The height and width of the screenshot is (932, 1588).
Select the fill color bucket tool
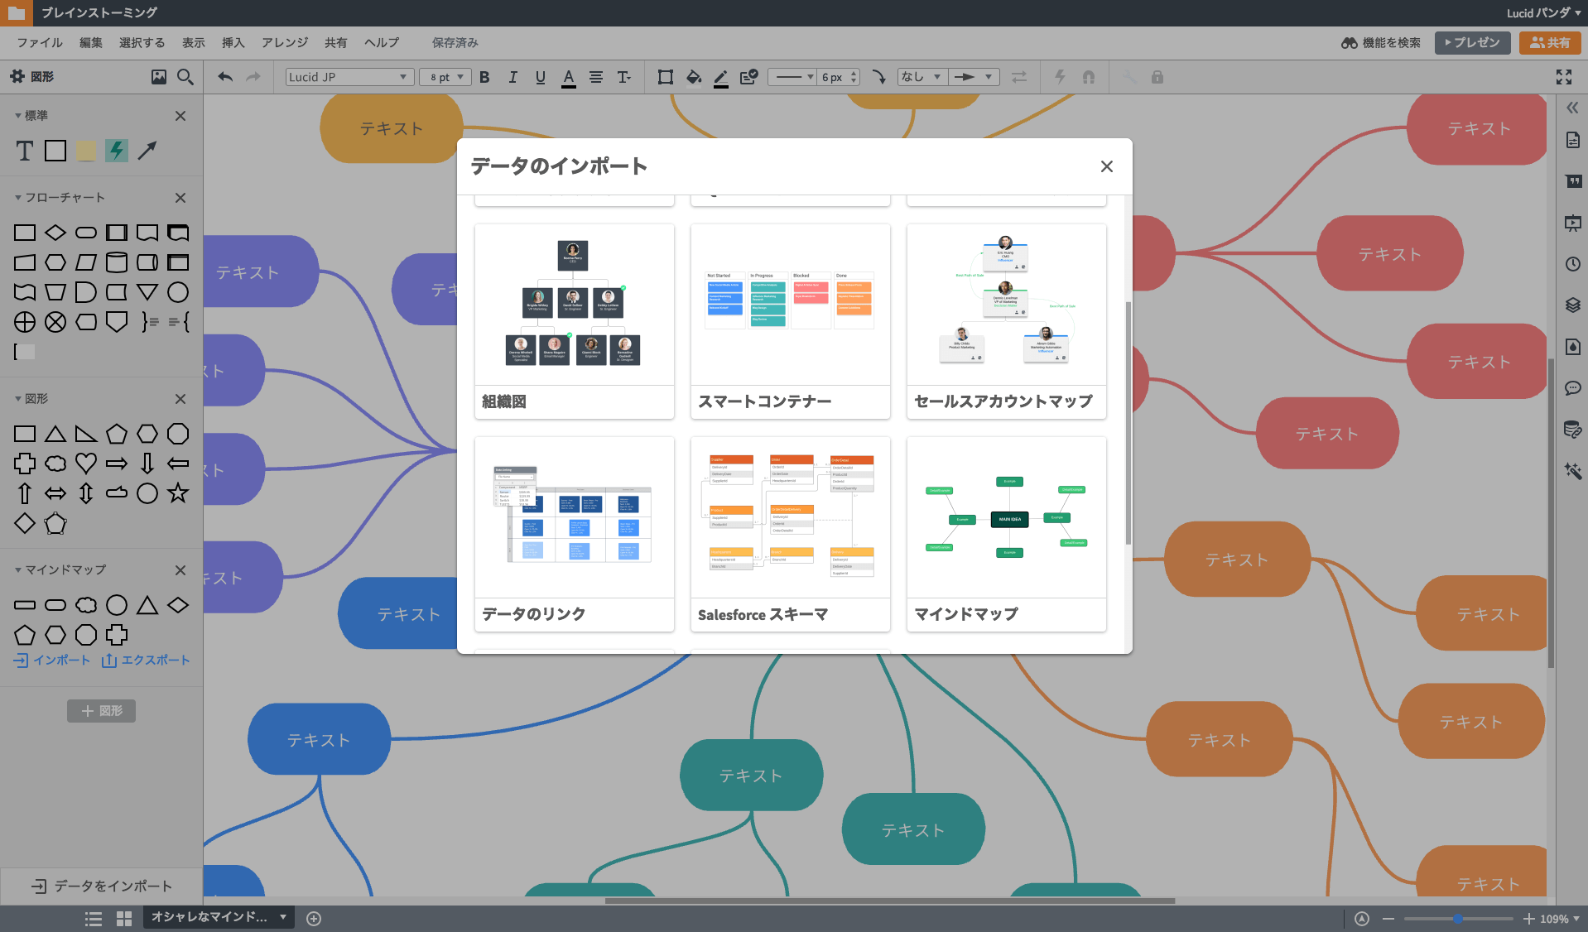693,77
